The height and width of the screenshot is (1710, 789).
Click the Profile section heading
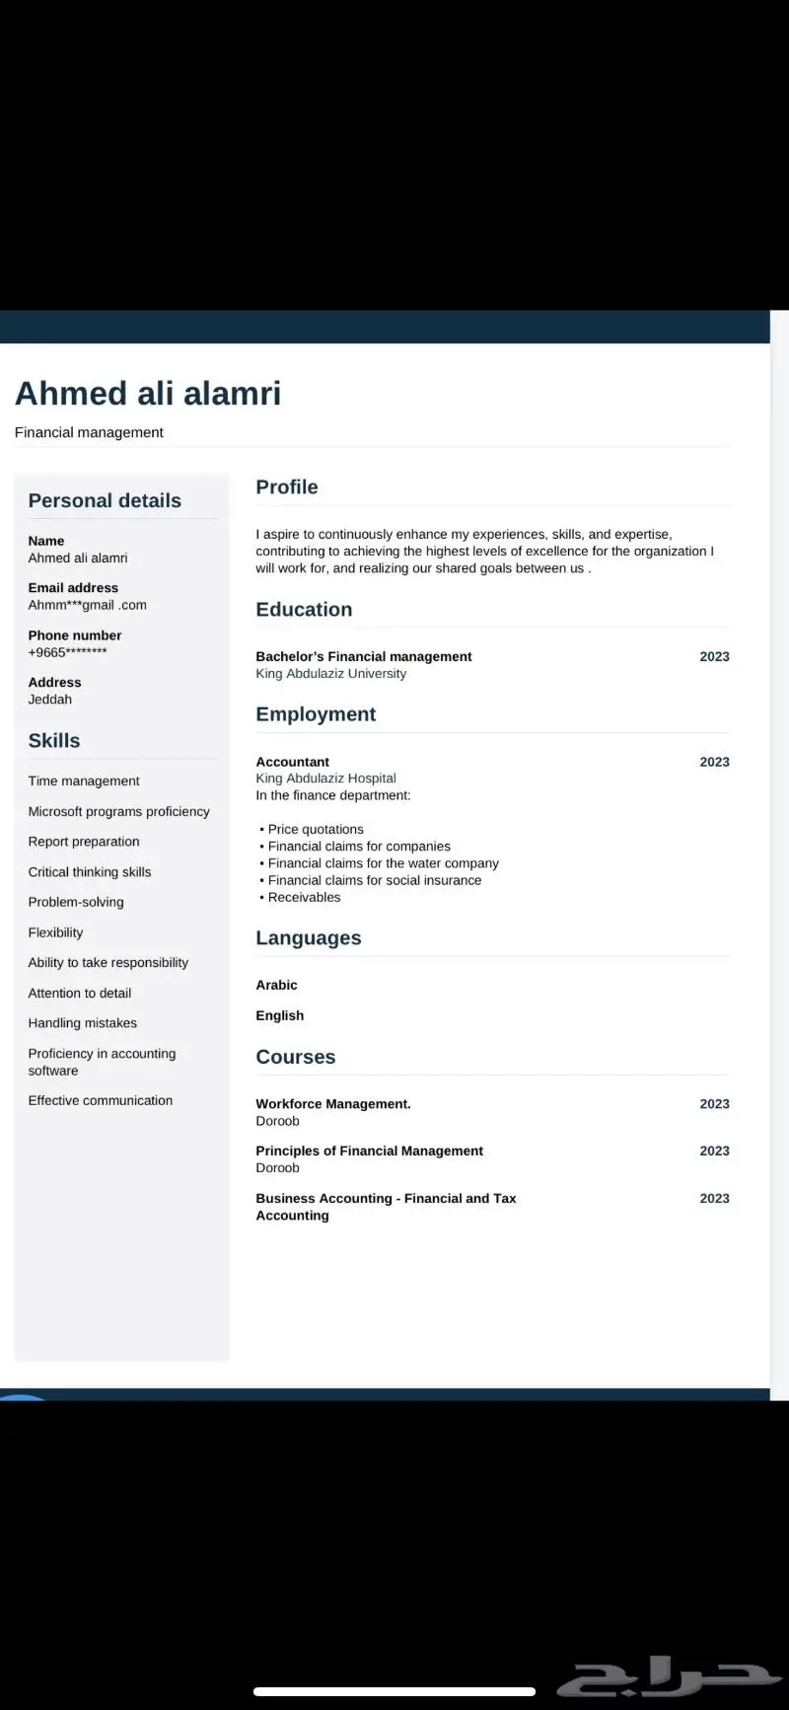[287, 486]
